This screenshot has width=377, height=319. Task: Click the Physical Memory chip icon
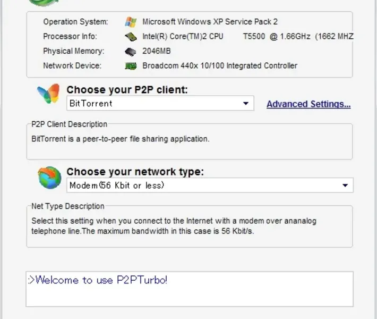pyautogui.click(x=131, y=52)
